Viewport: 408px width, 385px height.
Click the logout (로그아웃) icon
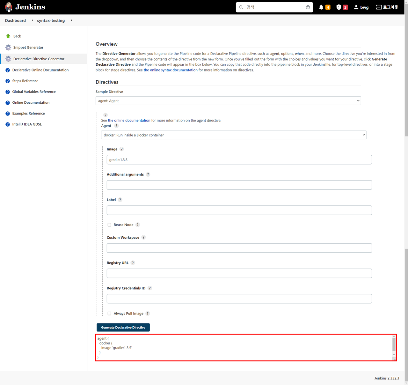(x=379, y=7)
